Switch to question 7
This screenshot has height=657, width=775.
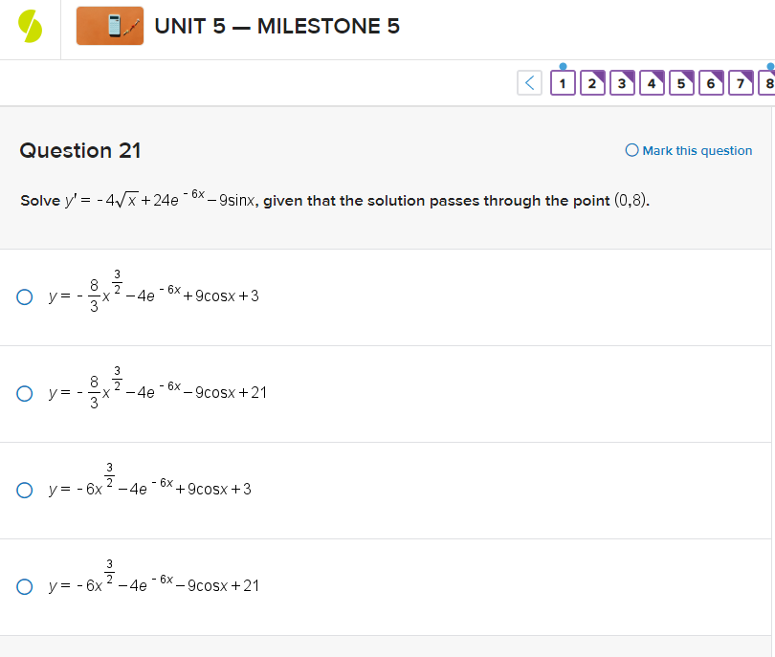pos(740,83)
